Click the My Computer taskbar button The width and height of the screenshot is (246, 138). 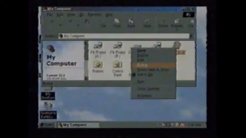click(78, 125)
